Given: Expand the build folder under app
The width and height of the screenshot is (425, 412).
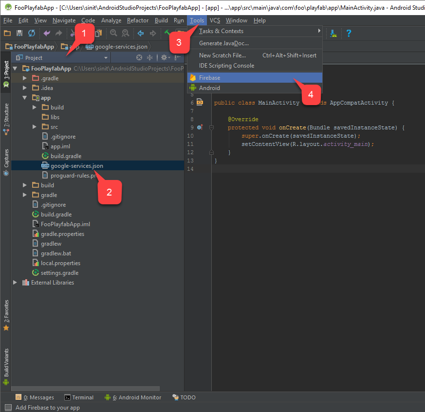Looking at the screenshot, I should coord(35,107).
